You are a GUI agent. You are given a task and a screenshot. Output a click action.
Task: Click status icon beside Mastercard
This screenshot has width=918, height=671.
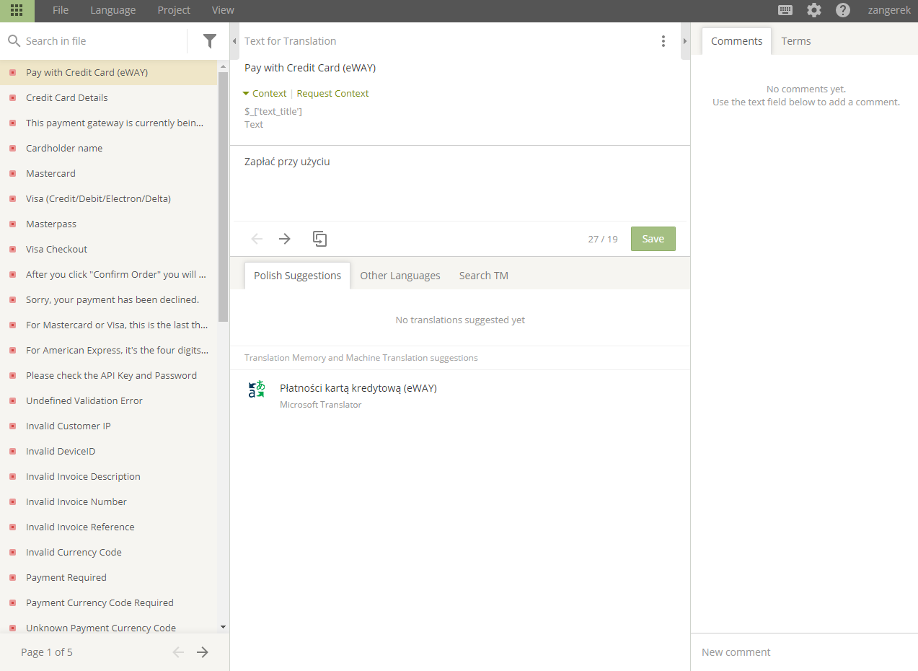coord(12,173)
